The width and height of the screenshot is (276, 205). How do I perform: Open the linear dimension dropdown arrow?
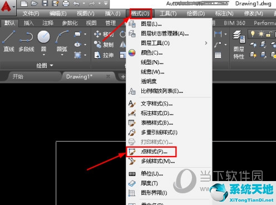pos(225,34)
